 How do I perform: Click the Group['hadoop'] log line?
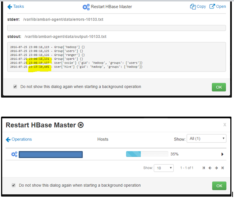[x=48, y=47]
